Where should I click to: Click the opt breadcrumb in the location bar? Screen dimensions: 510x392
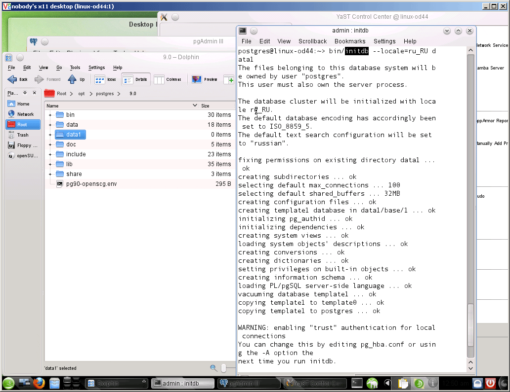point(82,94)
